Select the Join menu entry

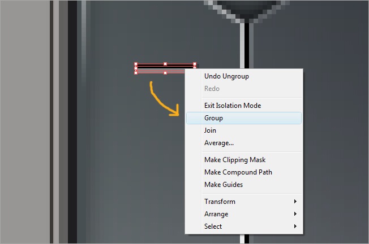click(x=244, y=130)
